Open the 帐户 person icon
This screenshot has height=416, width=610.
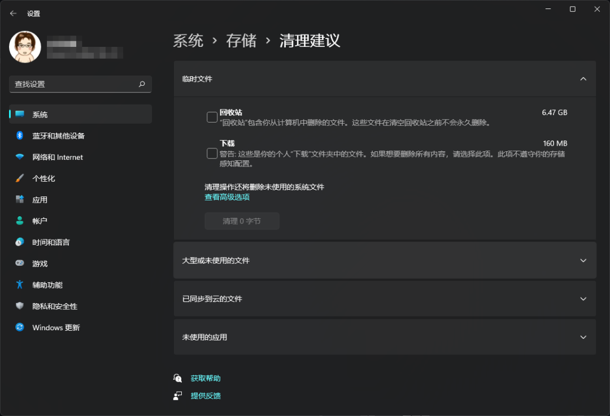coord(20,221)
